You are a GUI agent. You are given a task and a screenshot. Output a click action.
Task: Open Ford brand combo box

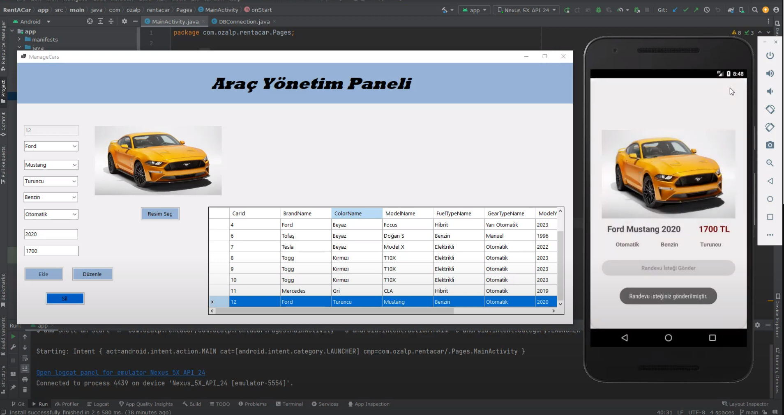click(51, 146)
